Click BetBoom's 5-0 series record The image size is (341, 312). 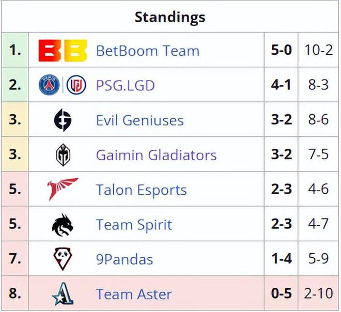pyautogui.click(x=282, y=50)
